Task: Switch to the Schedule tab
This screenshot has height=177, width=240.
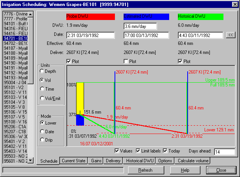Action: [49, 161]
